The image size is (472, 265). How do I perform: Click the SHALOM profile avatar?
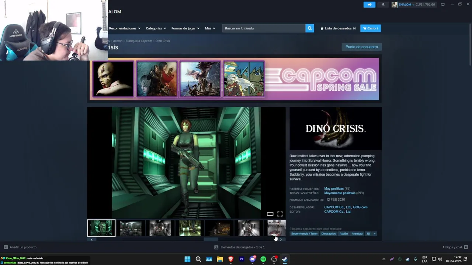395,4
